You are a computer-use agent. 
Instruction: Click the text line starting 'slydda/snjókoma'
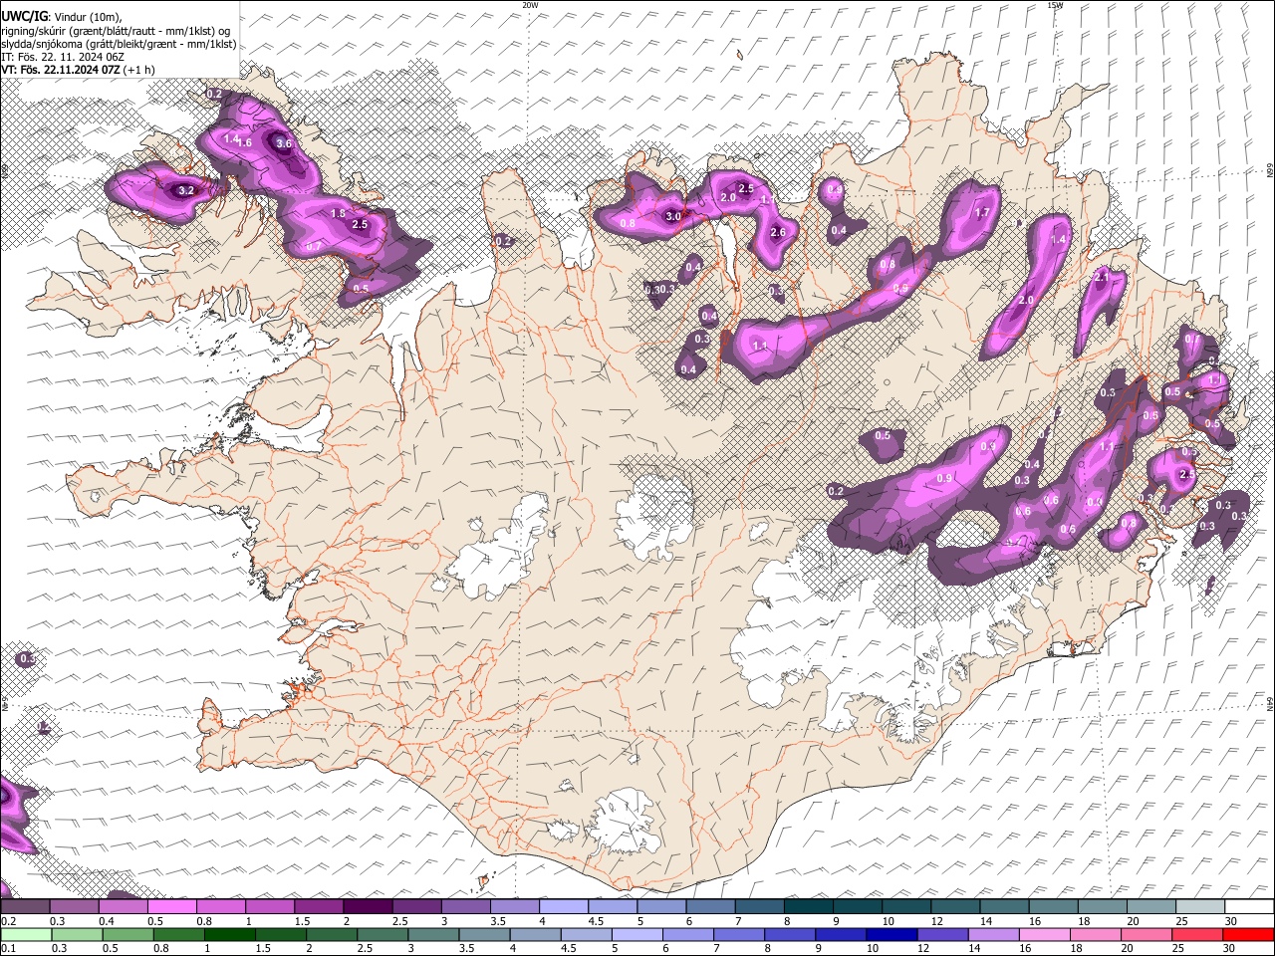click(x=119, y=44)
